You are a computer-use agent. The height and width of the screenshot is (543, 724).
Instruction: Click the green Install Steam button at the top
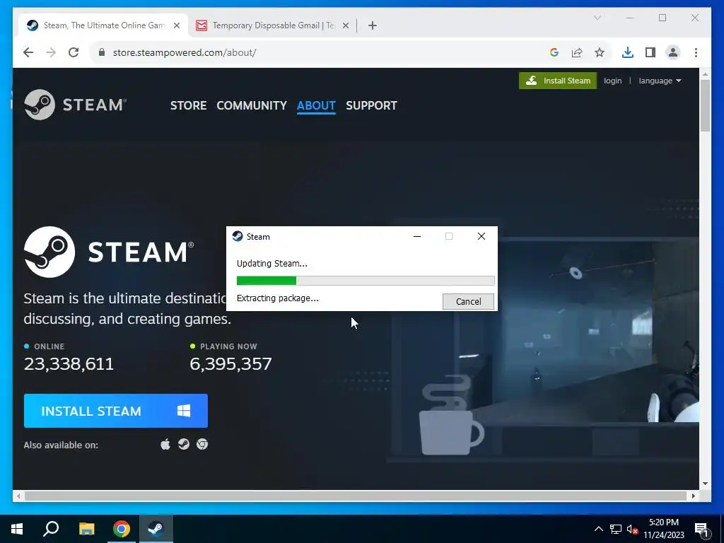coord(558,81)
